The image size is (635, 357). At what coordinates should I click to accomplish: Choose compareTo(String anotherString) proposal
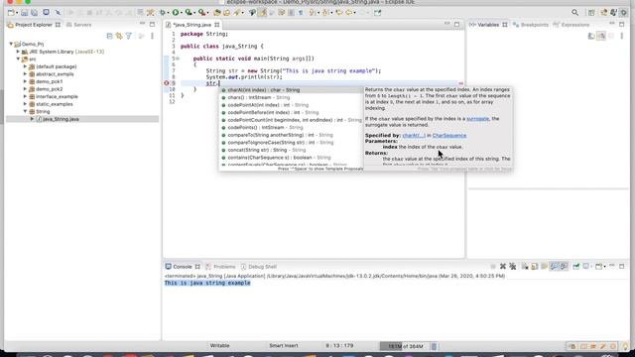pos(291,135)
